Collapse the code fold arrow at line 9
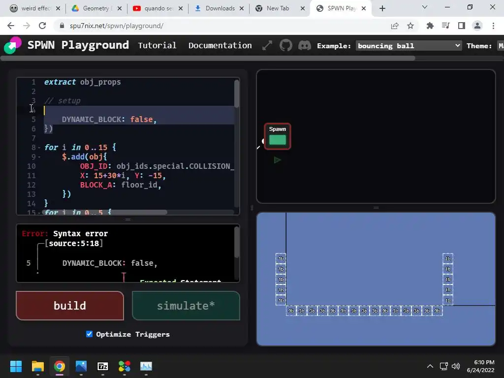This screenshot has height=378, width=504. [39, 157]
